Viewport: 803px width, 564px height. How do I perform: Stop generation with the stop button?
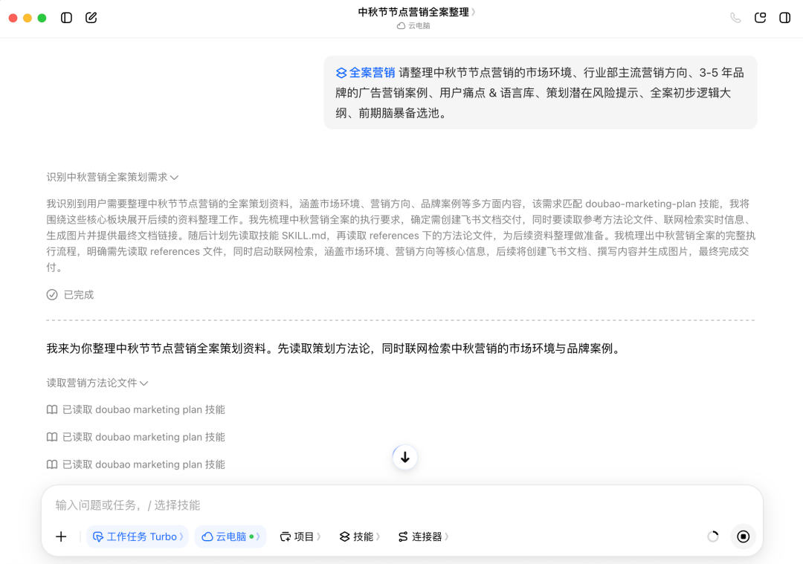pyautogui.click(x=743, y=537)
